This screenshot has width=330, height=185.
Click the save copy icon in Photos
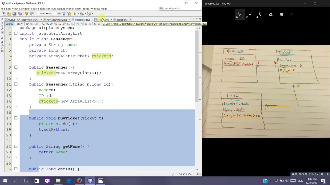pyautogui.click(x=282, y=14)
